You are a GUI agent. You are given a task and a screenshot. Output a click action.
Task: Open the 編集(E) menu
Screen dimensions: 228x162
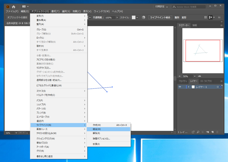[x=25, y=11]
